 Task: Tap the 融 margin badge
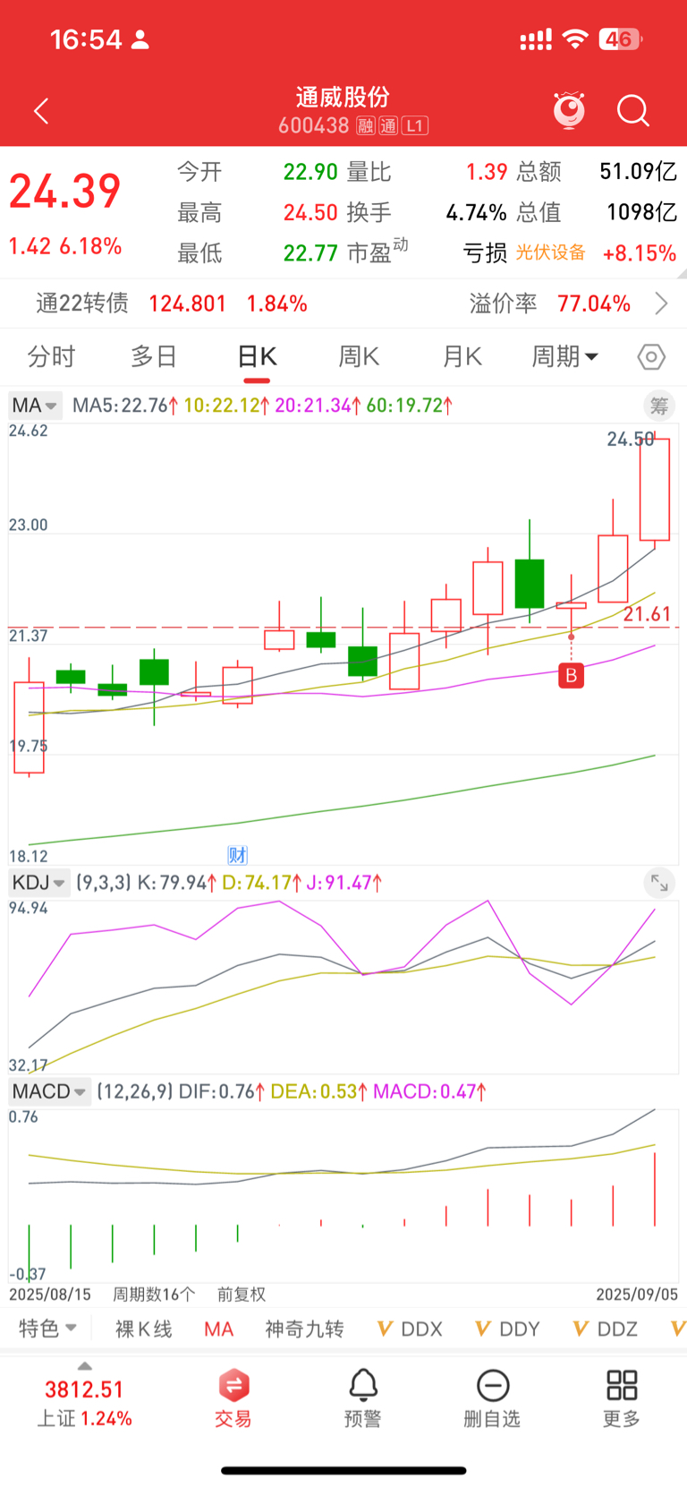(x=365, y=126)
